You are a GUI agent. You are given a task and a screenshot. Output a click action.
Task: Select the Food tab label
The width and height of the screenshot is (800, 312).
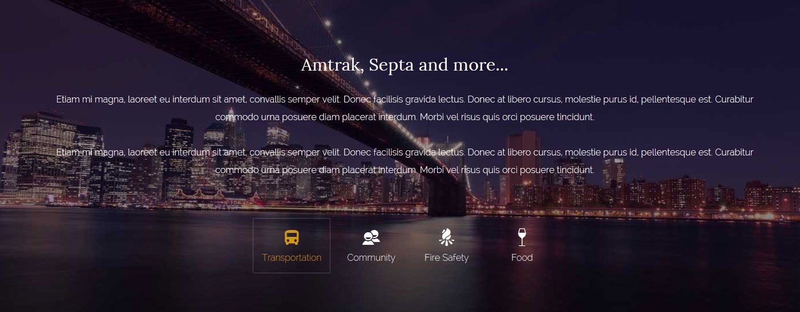click(x=522, y=257)
